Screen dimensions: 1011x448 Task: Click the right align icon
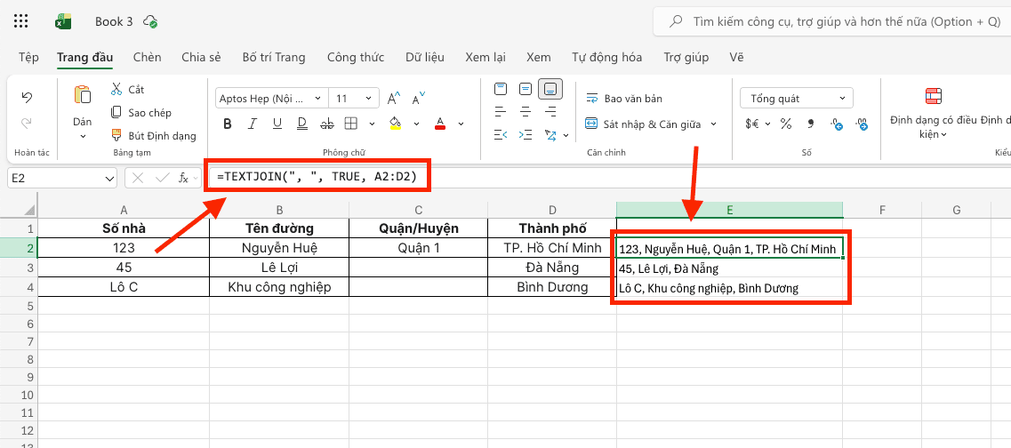tap(552, 111)
